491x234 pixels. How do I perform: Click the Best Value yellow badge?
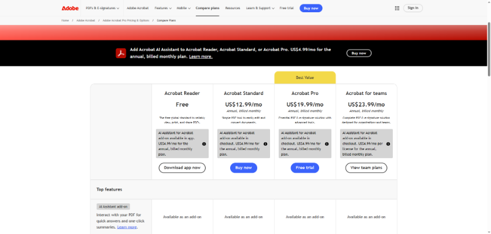coord(305,77)
